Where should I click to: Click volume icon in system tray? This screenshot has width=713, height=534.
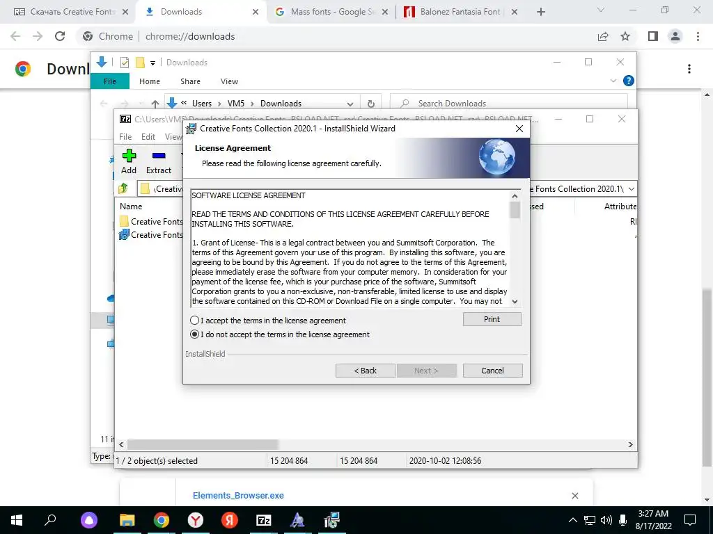click(606, 520)
